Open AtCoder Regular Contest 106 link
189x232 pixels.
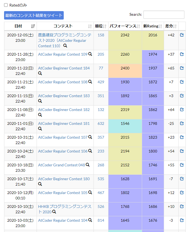click(63, 151)
